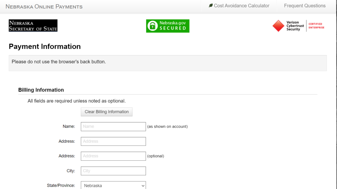
Task: Click the padlock icon on Nebraska.gov Secured badge
Action: pyautogui.click(x=152, y=26)
